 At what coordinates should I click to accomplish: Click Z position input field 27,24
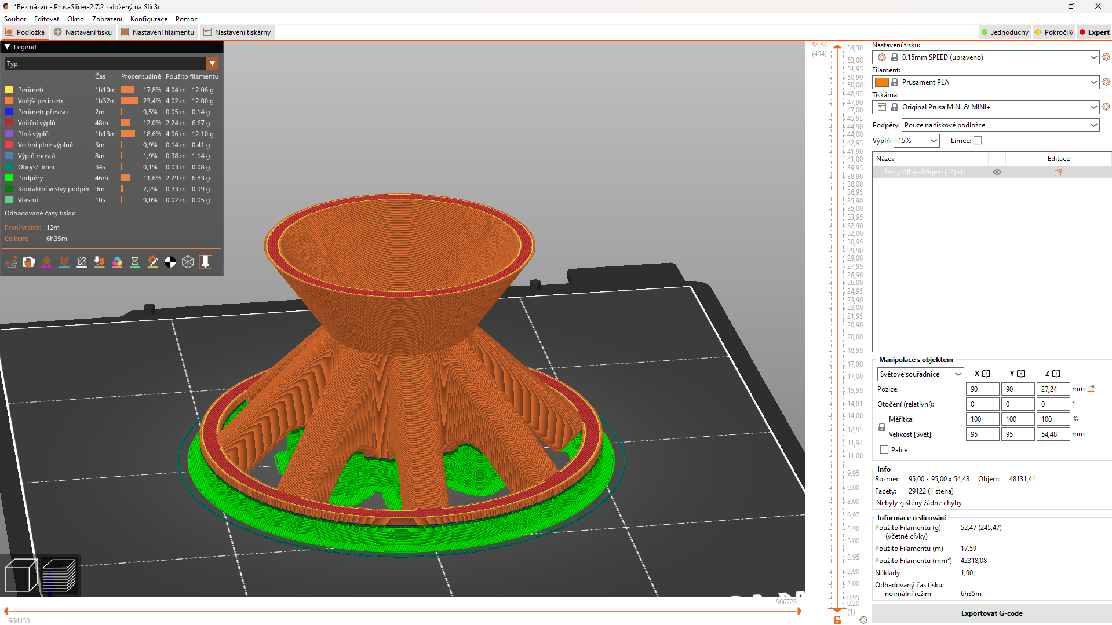(1053, 389)
